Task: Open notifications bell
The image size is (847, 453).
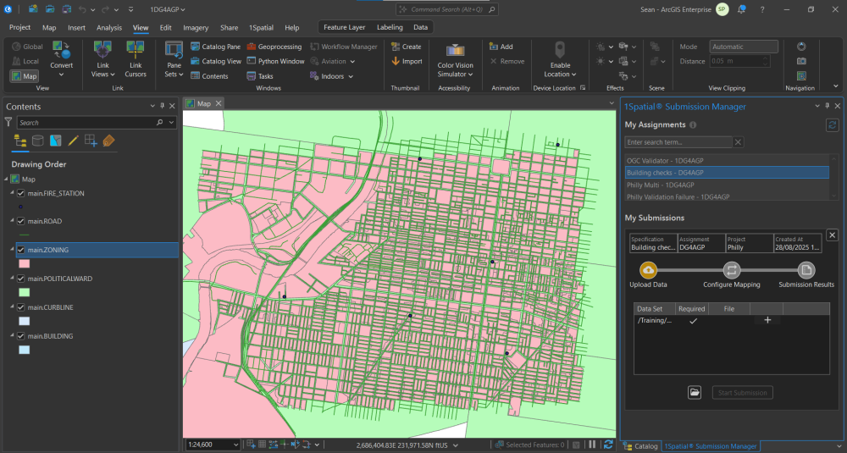Action: click(x=742, y=9)
